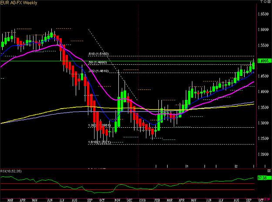This screenshot has height=202, width=272.
Task: Click the 1.6000 price axis label
Action: [263, 30]
